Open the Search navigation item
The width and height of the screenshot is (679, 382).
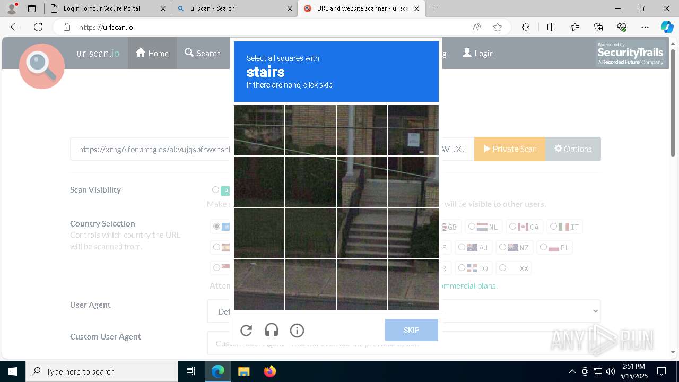click(x=203, y=53)
